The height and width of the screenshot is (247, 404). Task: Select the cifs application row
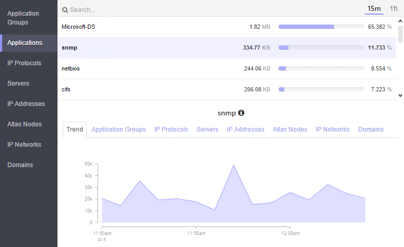[227, 89]
